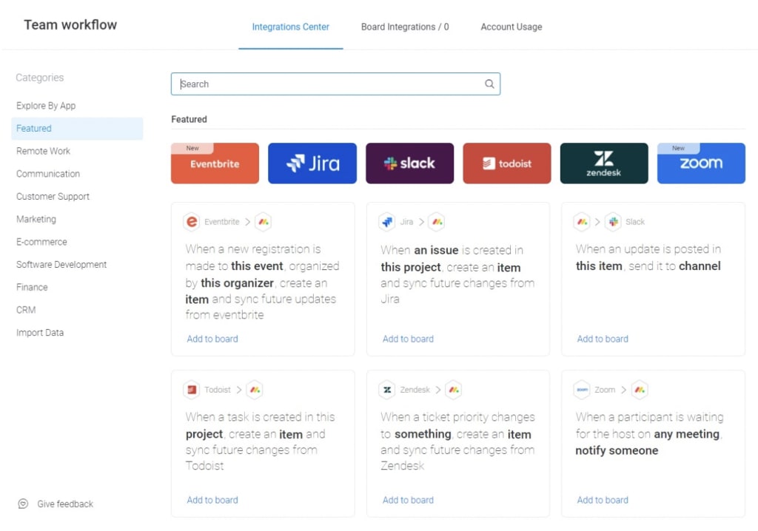Screen dimensions: 758x531
Task: Open the Zendesk featured tile
Action: 604,163
